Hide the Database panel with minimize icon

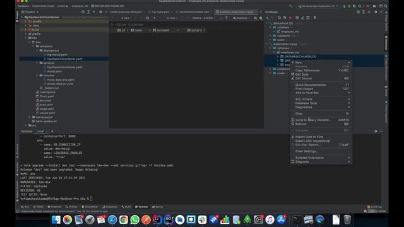click(x=381, y=12)
